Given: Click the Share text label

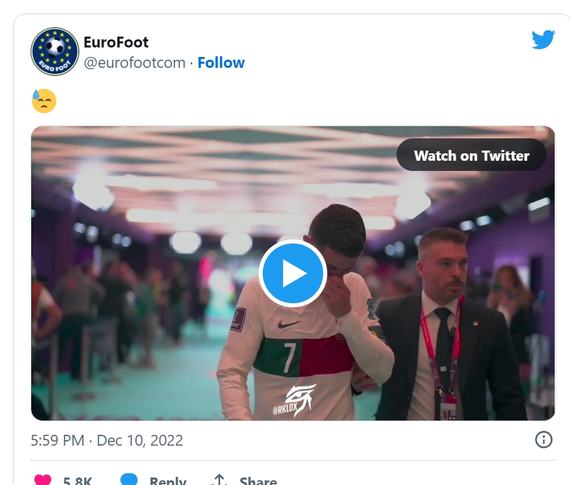Looking at the screenshot, I should click(x=258, y=481).
